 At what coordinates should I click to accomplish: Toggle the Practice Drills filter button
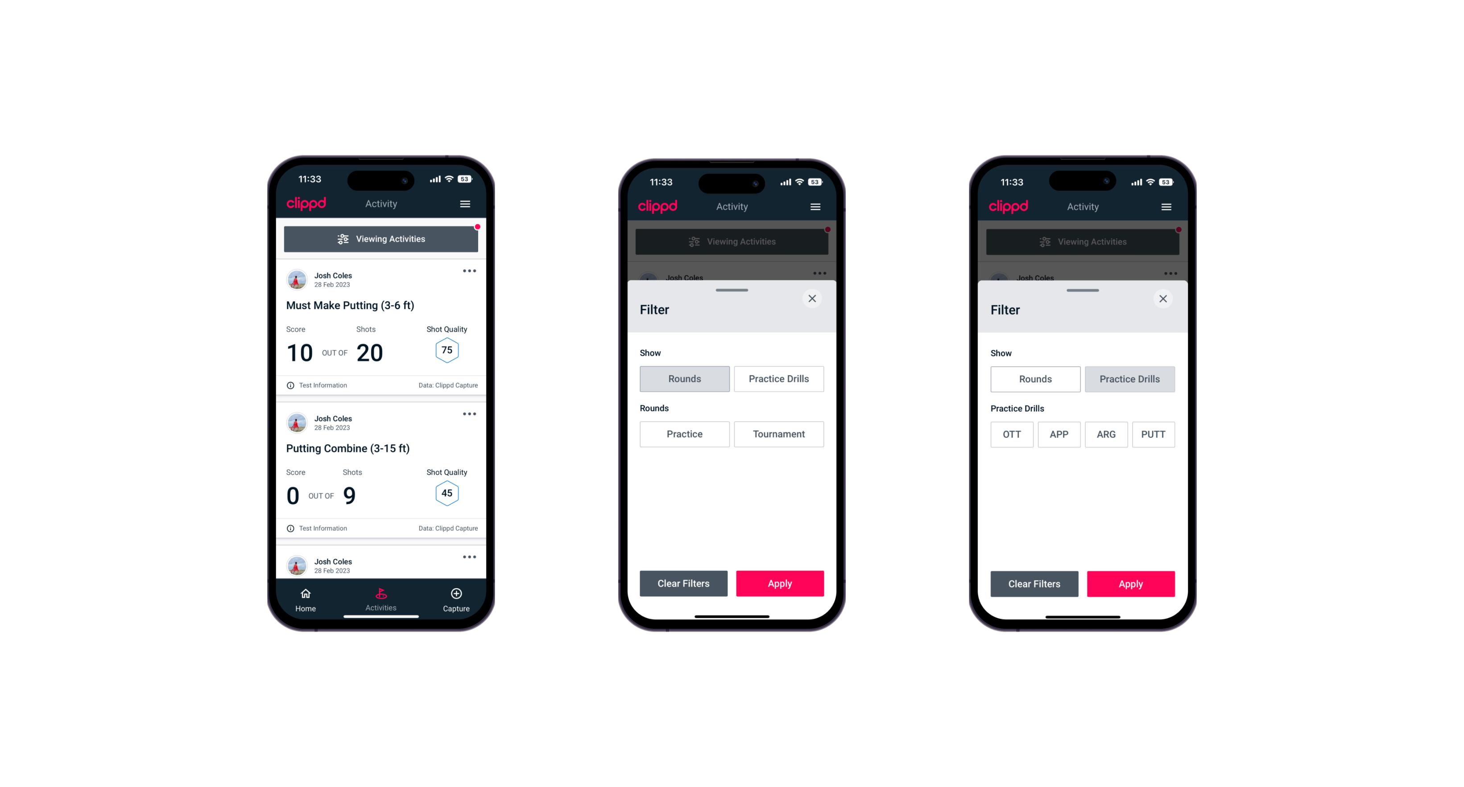point(776,378)
